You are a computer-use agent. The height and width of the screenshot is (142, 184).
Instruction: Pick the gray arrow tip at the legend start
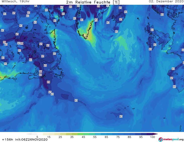[x=29, y=134]
